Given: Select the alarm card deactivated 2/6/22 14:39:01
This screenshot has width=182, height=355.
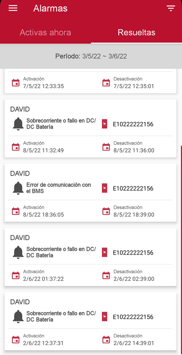Looking at the screenshot, I should pyautogui.click(x=90, y=321).
